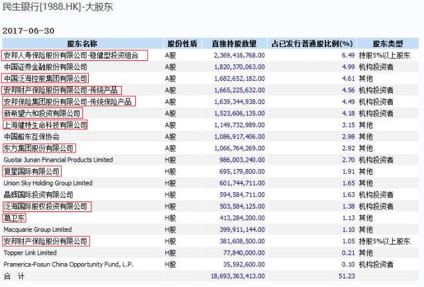
Task: Click share count 1,820,370,063.00
Action: (x=239, y=67)
